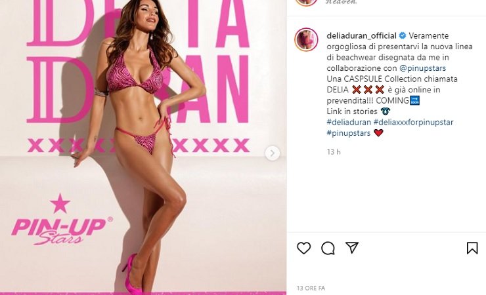486x295 pixels.
Task: Open the #deliaduran hashtag
Action: pos(349,122)
